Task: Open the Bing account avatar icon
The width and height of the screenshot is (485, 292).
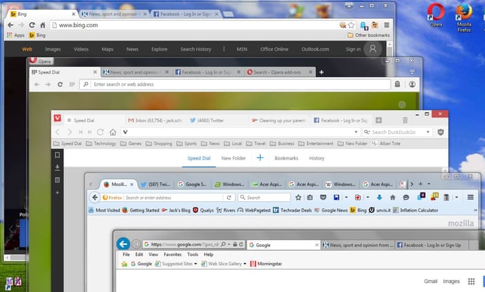Action: pyautogui.click(x=373, y=49)
